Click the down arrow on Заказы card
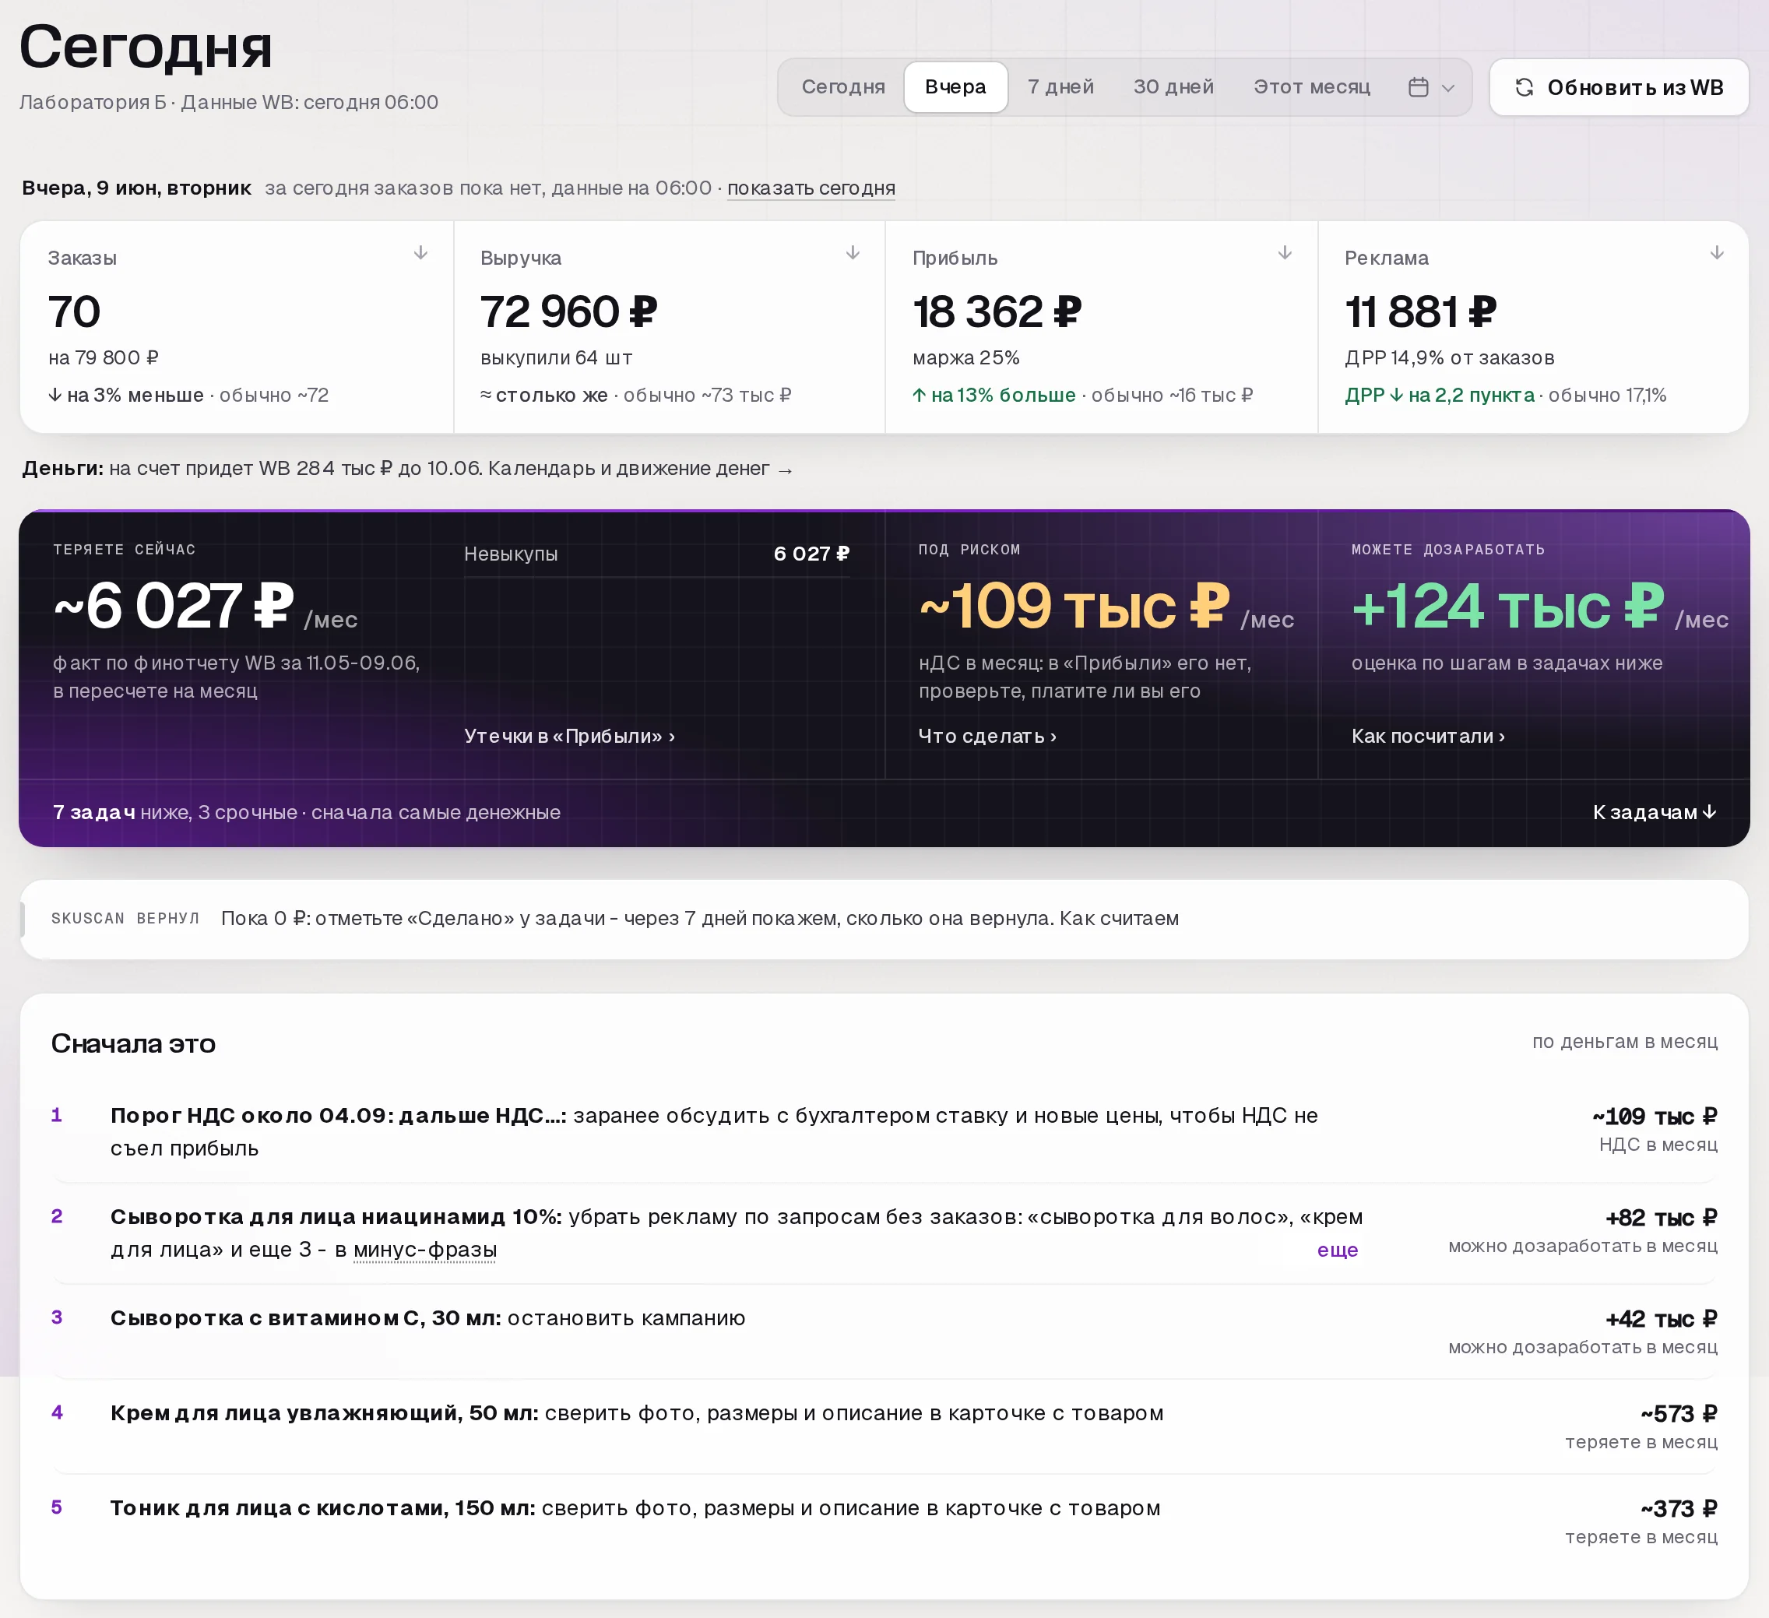 click(x=420, y=253)
